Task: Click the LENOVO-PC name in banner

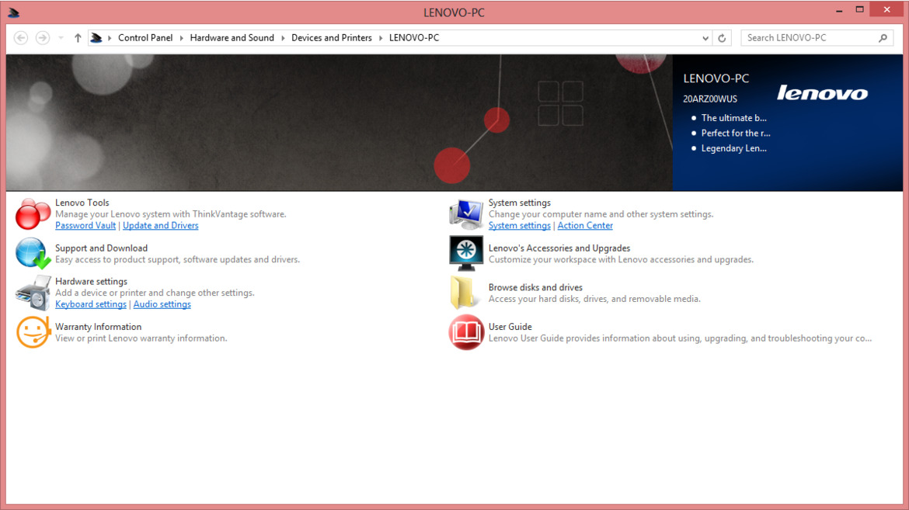Action: 716,79
